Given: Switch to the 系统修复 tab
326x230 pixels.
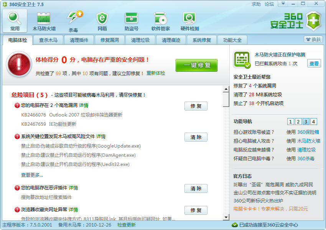Looking at the screenshot, I should click(x=202, y=40).
